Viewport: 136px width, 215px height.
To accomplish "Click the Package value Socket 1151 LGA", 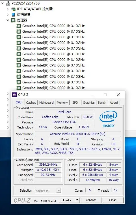I will pos(64,122).
